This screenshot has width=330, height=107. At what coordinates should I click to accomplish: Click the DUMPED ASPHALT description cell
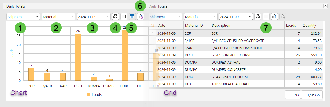click(x=247, y=63)
